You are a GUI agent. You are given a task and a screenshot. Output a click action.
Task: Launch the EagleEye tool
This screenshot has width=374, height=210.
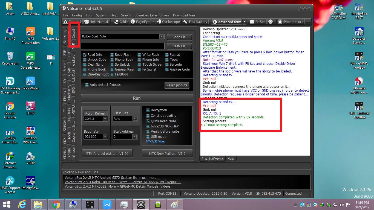140,22
